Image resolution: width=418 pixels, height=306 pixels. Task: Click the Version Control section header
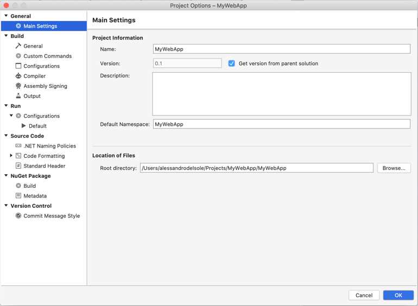point(31,206)
